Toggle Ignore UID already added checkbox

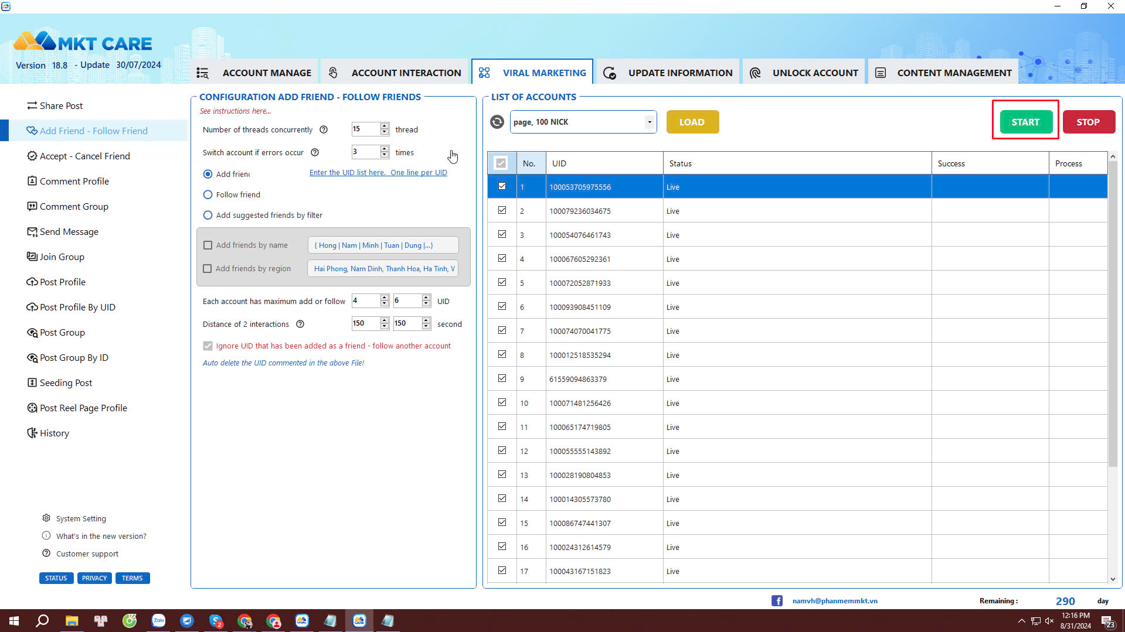(208, 346)
